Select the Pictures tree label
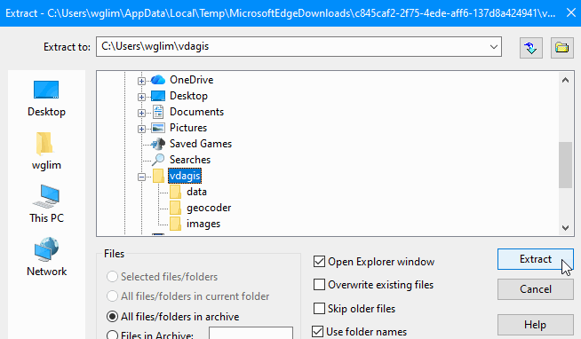 click(188, 128)
